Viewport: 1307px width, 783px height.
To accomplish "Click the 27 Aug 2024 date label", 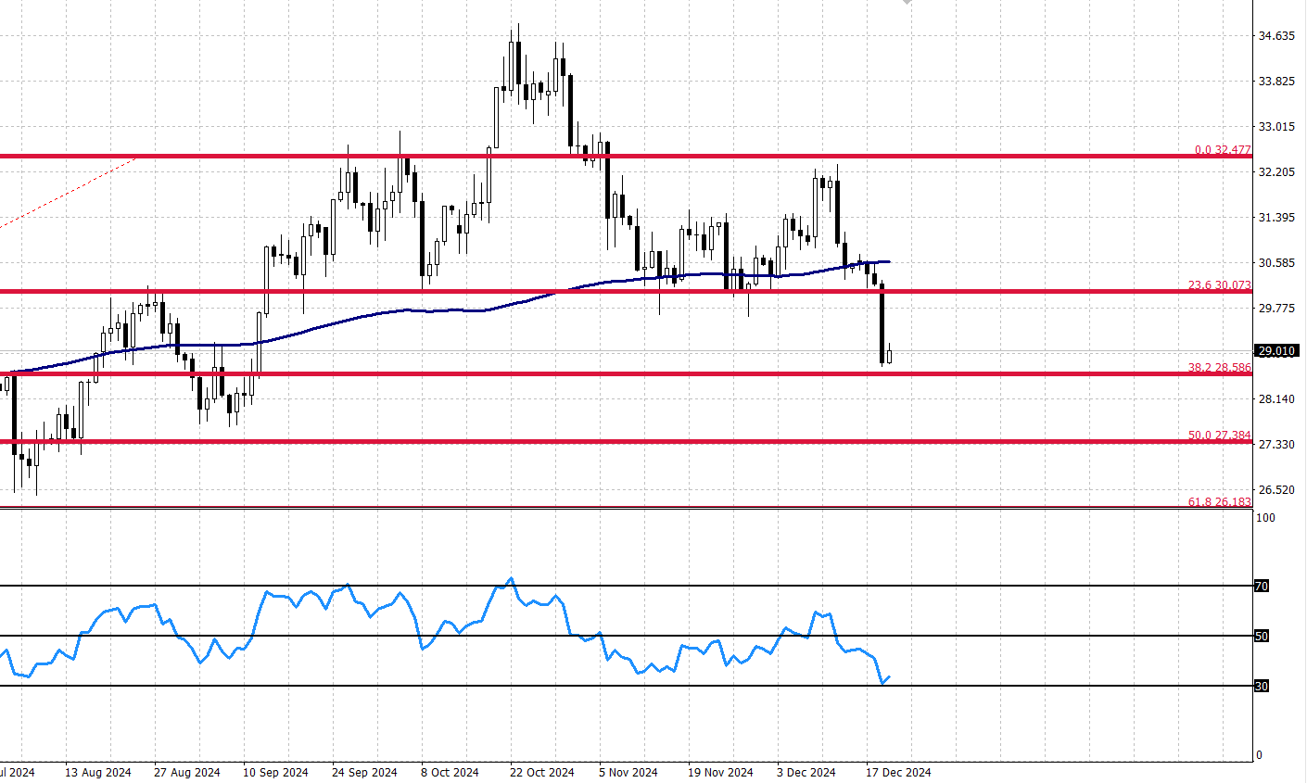I will pos(187,773).
